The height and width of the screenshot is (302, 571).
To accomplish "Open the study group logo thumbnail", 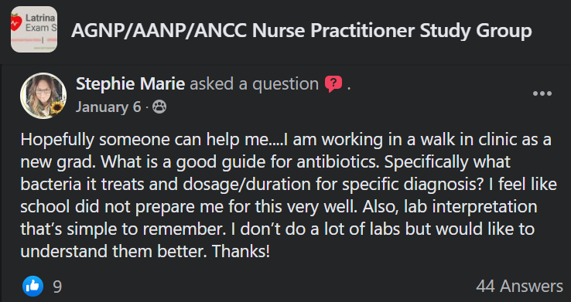I will pos(34,29).
